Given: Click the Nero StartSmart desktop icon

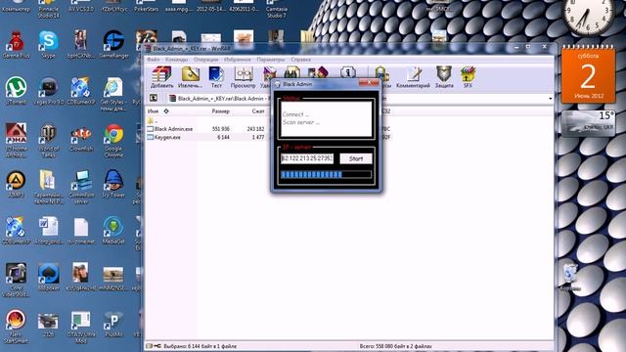Looking at the screenshot, I should [x=16, y=326].
